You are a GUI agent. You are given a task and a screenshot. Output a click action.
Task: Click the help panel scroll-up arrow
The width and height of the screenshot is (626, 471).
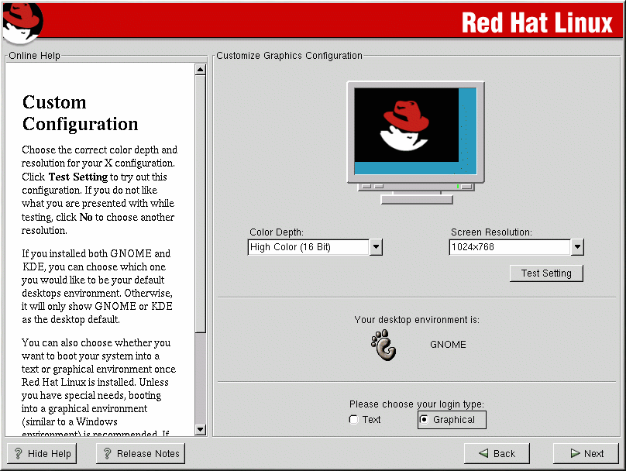pos(200,70)
